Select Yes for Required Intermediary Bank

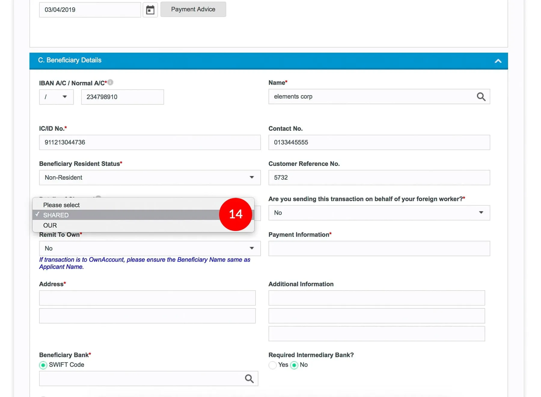273,365
